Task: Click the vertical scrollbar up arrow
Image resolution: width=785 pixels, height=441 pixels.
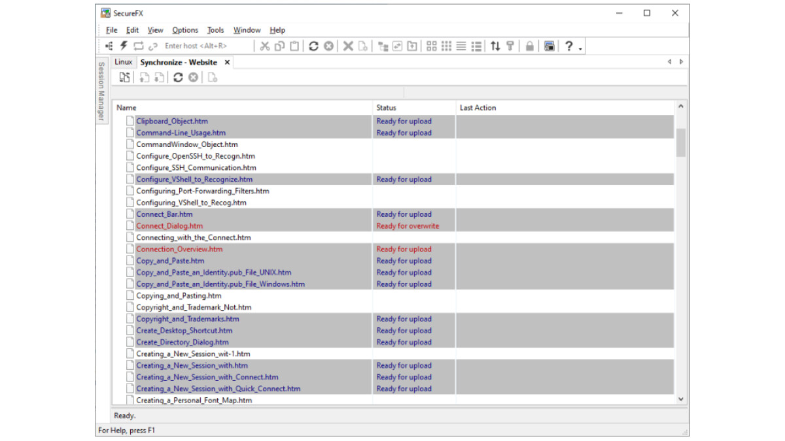Action: pyautogui.click(x=681, y=106)
